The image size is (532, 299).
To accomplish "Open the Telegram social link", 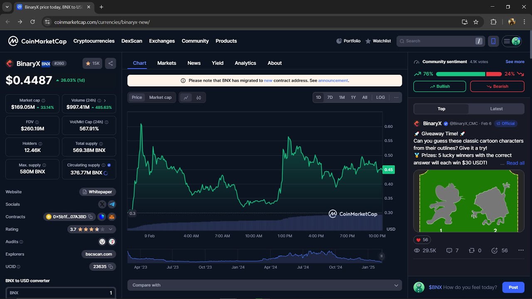I will (x=112, y=204).
